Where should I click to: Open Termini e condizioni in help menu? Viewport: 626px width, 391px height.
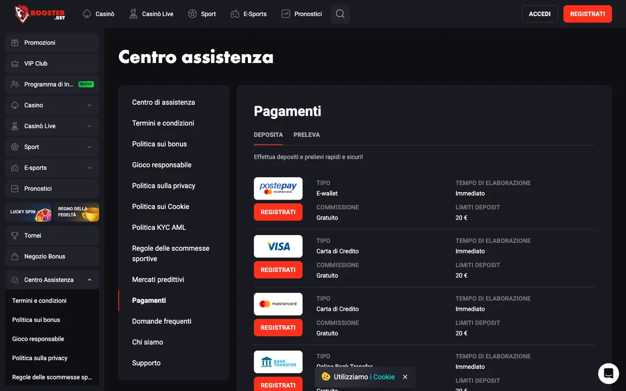coord(163,124)
